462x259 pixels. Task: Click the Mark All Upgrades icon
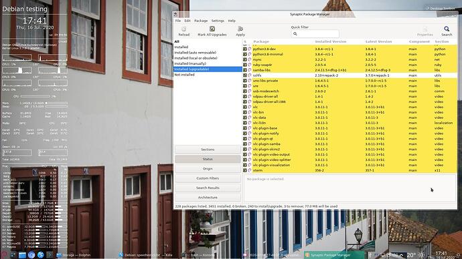coord(212,29)
